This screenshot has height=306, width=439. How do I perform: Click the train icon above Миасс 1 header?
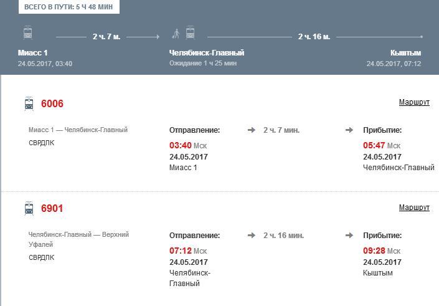(28, 33)
